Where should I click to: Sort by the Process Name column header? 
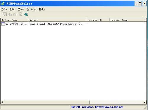[x=126, y=20]
